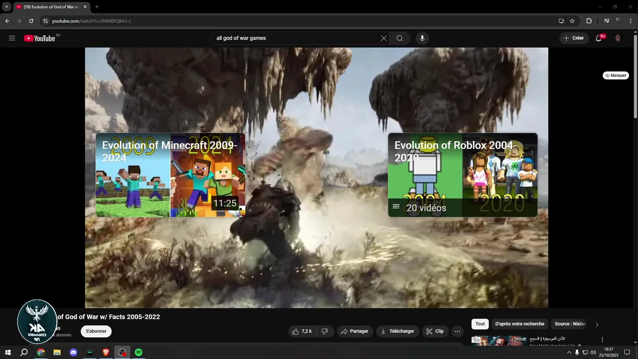
Task: Open options menu for Arabic suggested video
Action: [602, 340]
